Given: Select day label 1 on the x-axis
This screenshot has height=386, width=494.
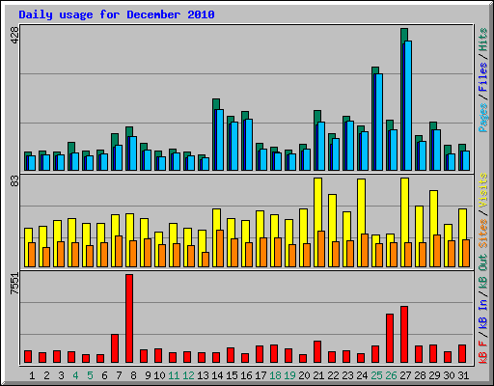Looking at the screenshot, I should click(x=32, y=375).
